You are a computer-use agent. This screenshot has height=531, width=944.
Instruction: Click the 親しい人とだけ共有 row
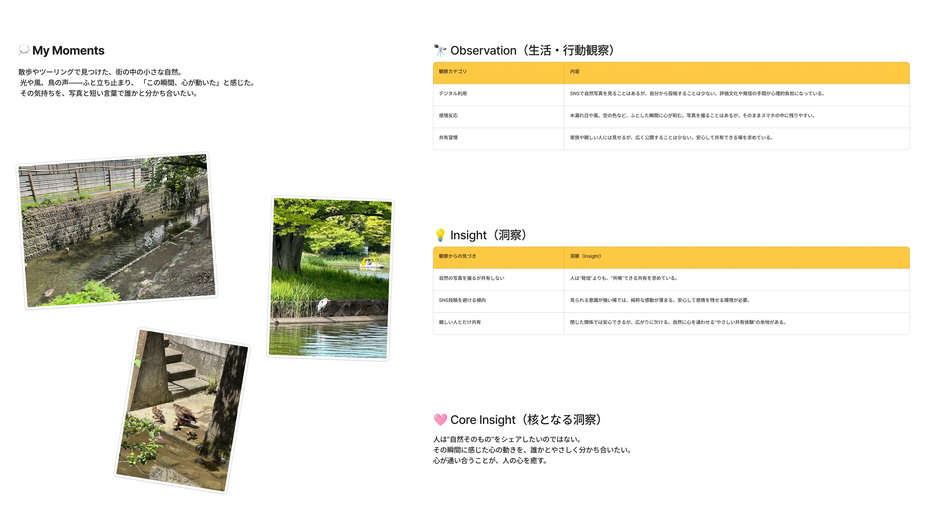[460, 323]
